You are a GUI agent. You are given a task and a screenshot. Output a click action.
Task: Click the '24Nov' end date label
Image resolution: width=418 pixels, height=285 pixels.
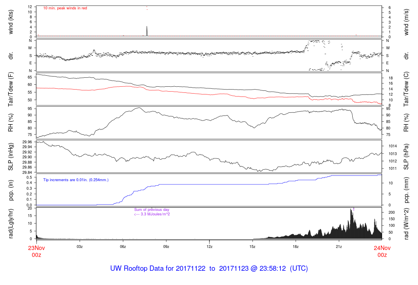click(x=382, y=248)
